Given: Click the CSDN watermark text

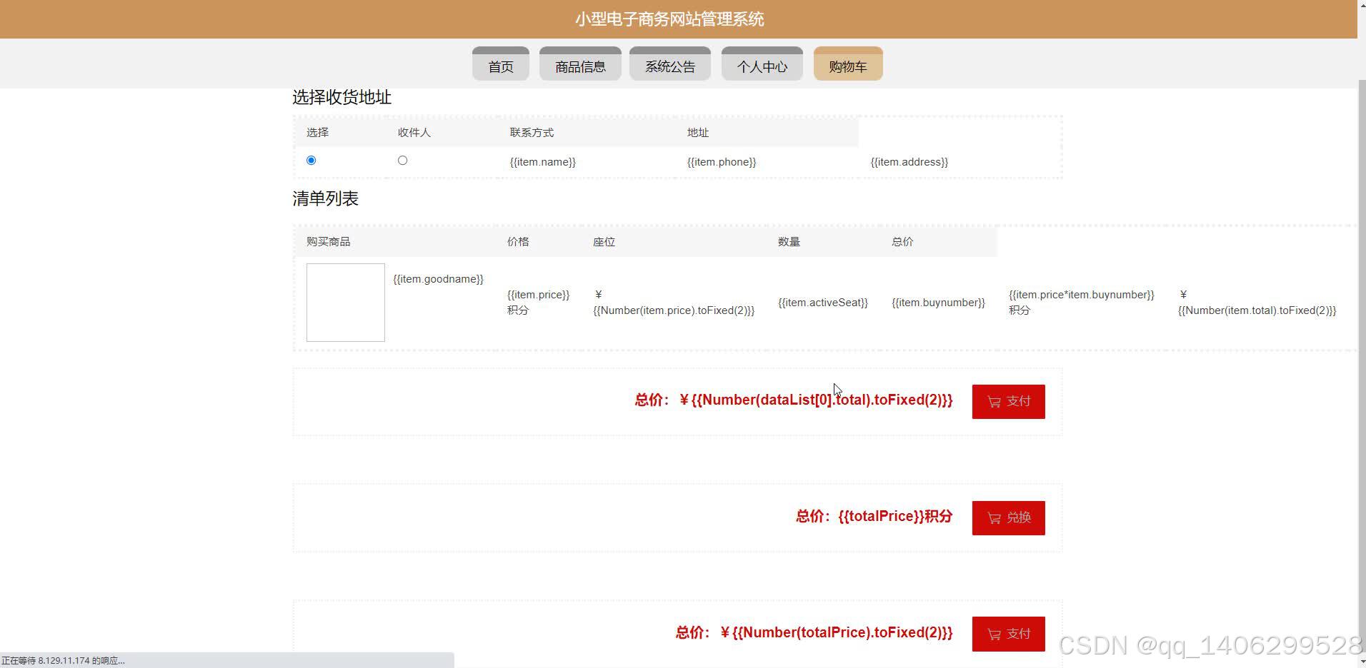Looking at the screenshot, I should pos(1208,645).
